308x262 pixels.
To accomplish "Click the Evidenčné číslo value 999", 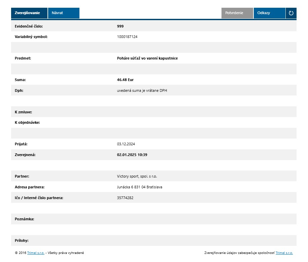I will coord(120,26).
